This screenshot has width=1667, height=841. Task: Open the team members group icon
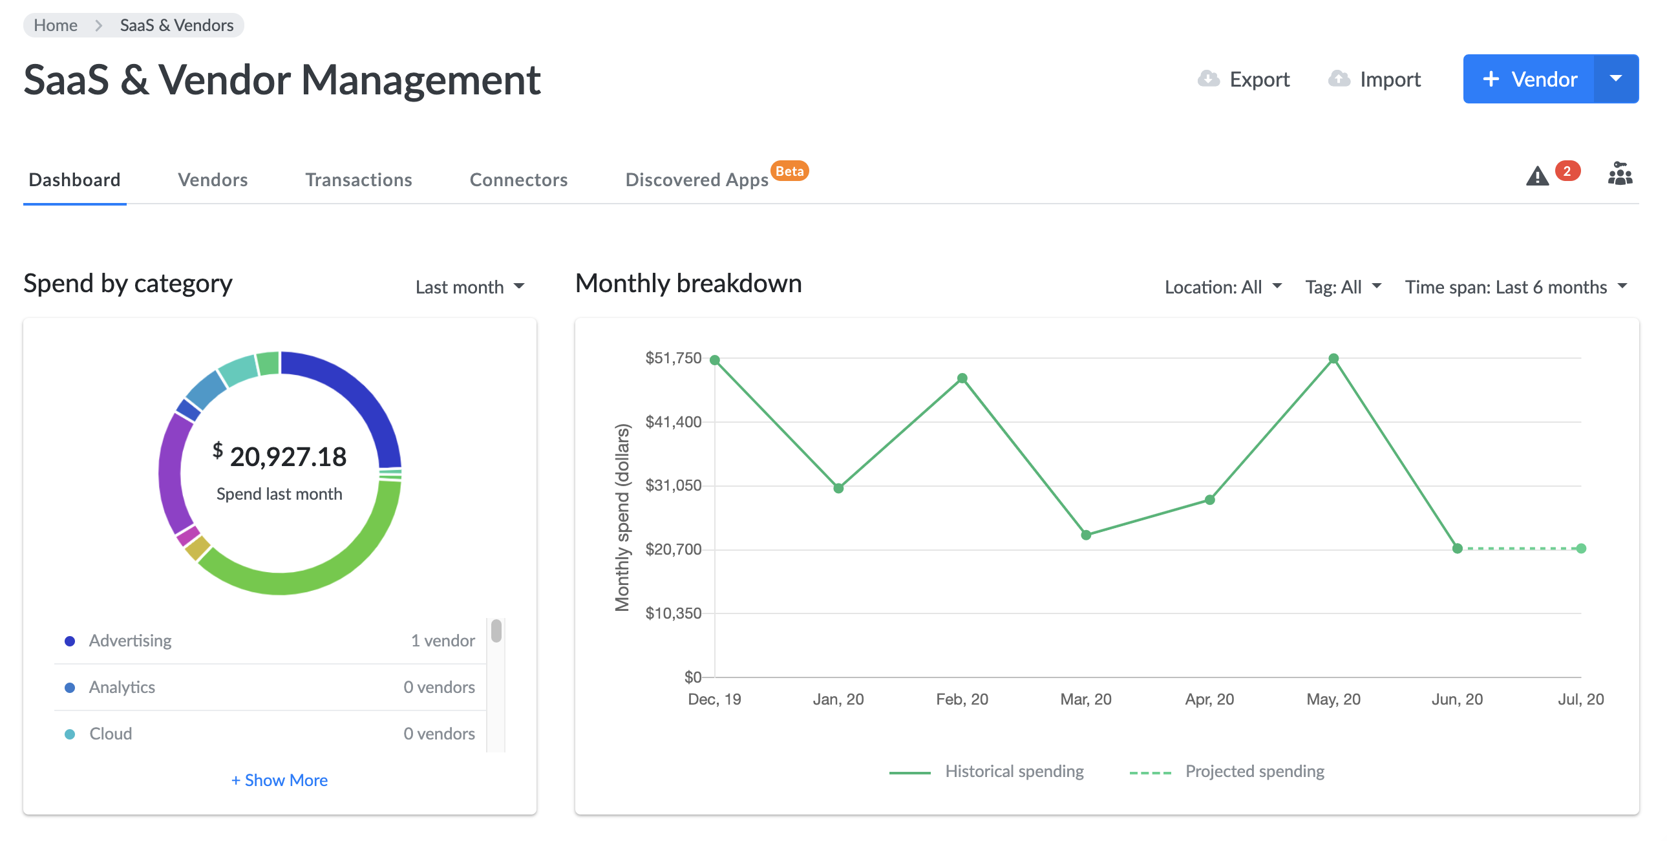(x=1620, y=173)
